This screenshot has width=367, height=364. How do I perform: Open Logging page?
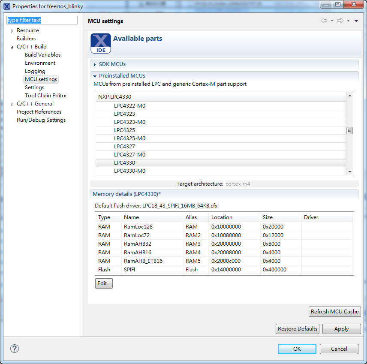click(x=35, y=71)
